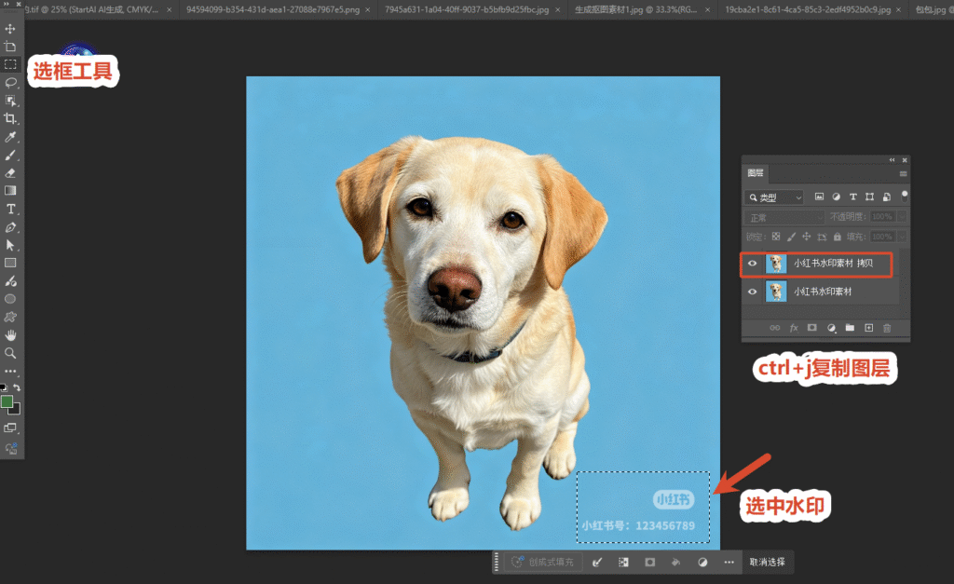Click the 创成式填充 button

pyautogui.click(x=543, y=562)
